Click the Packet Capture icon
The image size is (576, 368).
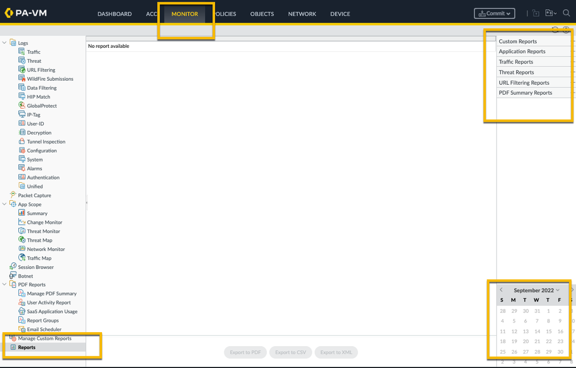point(13,195)
